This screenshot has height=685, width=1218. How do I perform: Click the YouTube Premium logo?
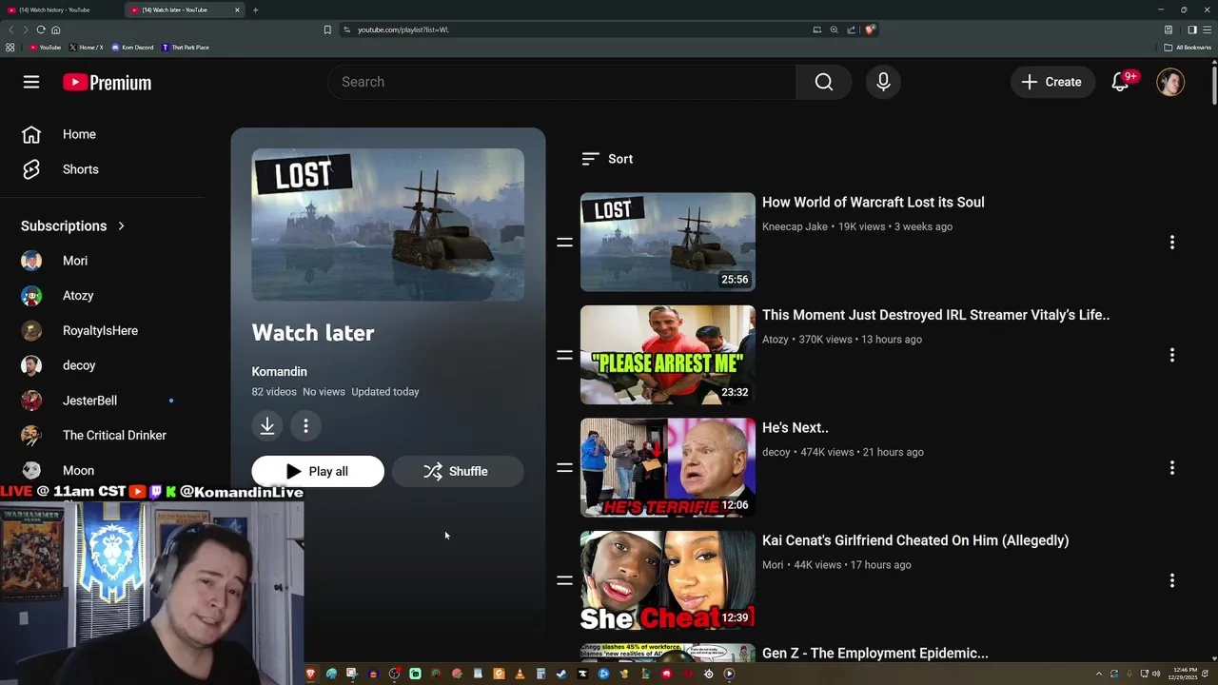[x=108, y=83]
